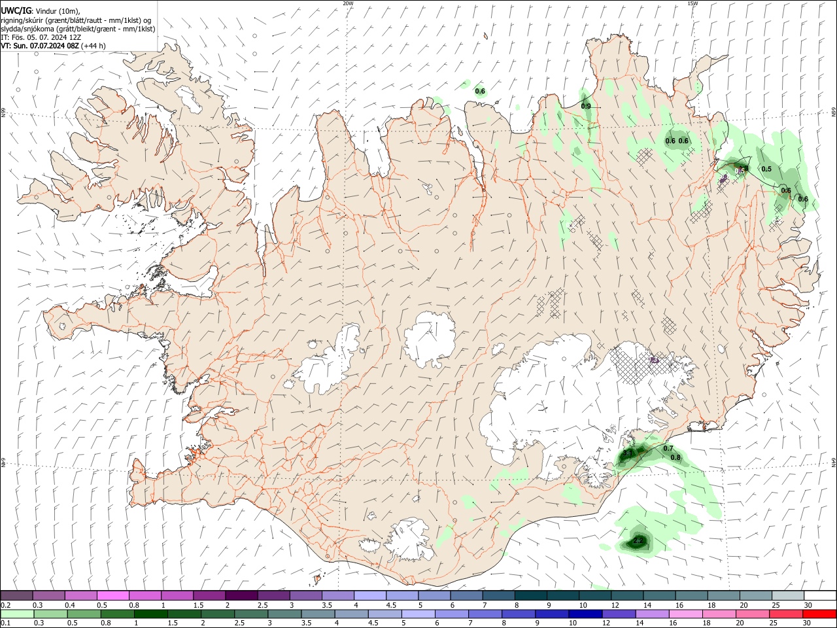Image resolution: width=837 pixels, height=628 pixels.
Task: Click the 3.1 precipitation value on southeast coast
Action: coord(627,453)
